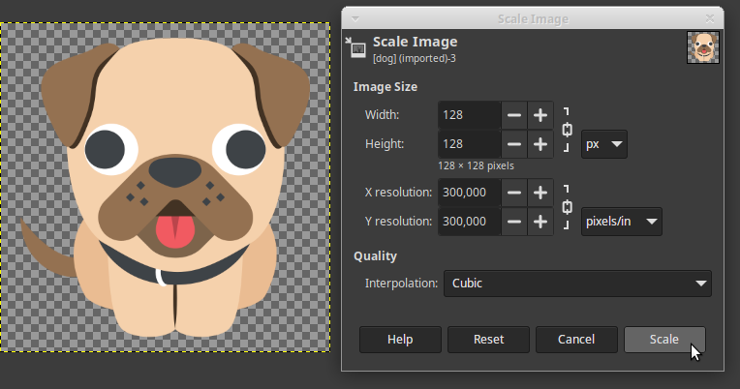Click the width minus stepper button
Viewport: 740px width, 389px height.
(514, 115)
